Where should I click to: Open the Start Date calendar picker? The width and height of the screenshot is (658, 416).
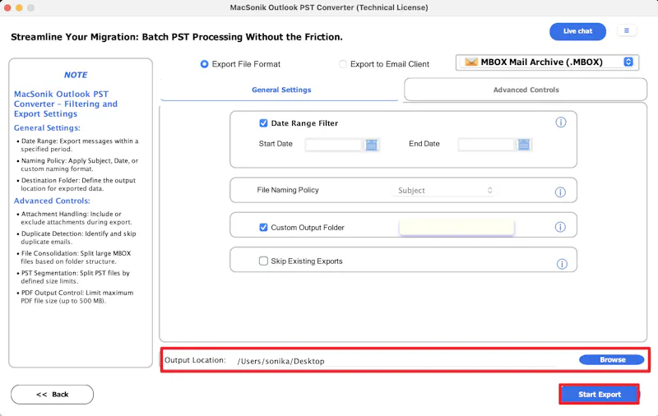372,145
